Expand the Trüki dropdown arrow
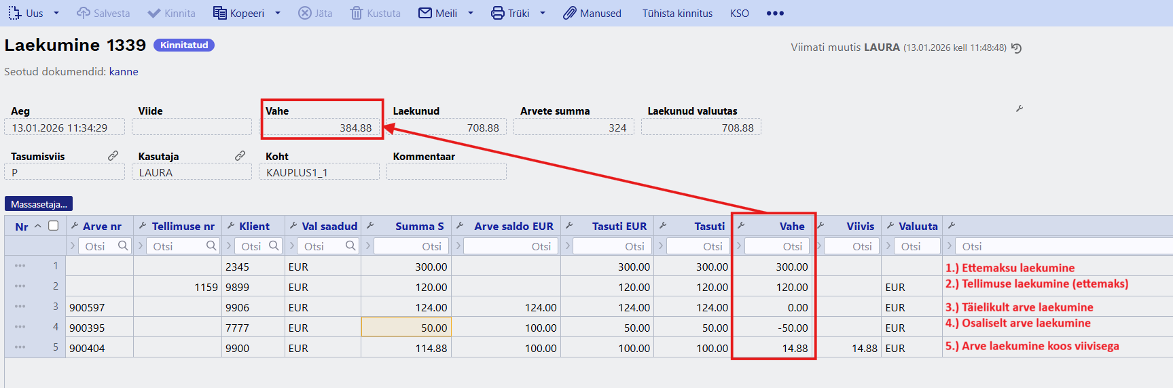The width and height of the screenshot is (1173, 388). tap(543, 14)
